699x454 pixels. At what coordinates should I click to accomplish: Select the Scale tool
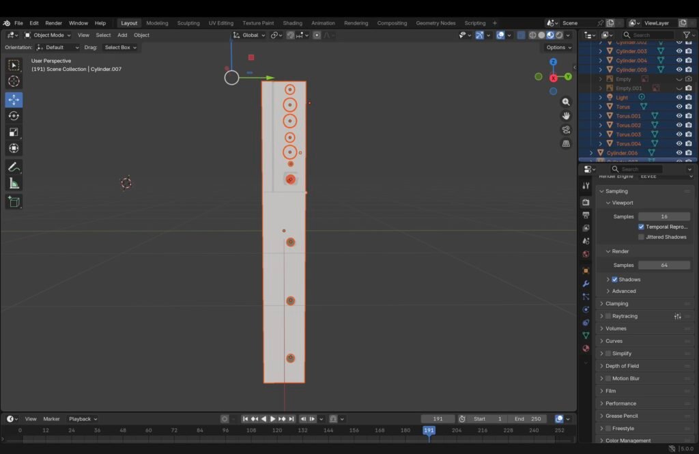[x=14, y=132]
